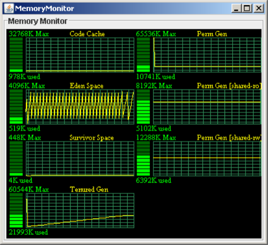Click the Tenured Gen level bar meter
This screenshot has height=245, width=268.
pyautogui.click(x=16, y=210)
